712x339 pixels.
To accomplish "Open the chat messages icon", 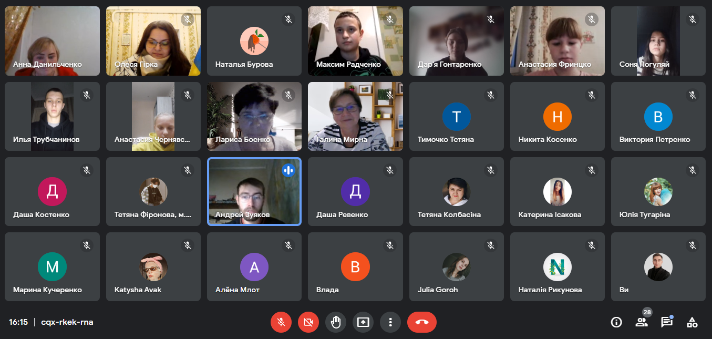I will [x=667, y=322].
